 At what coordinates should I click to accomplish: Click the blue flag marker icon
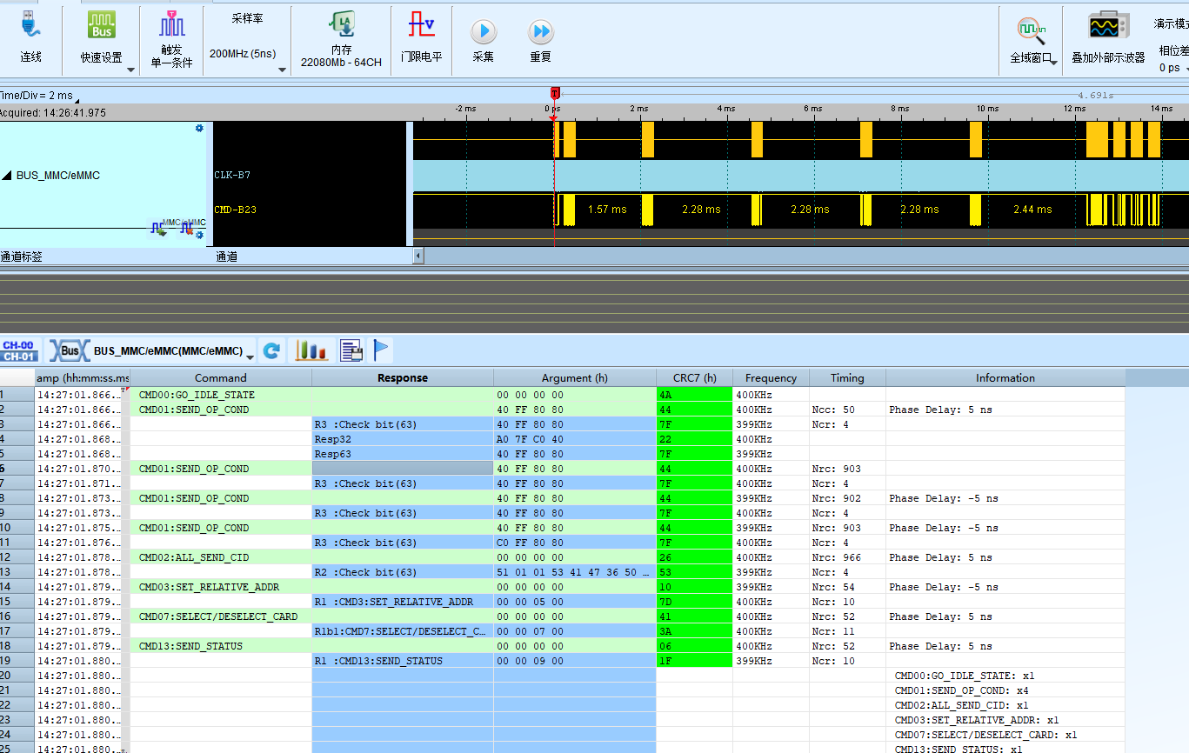381,350
